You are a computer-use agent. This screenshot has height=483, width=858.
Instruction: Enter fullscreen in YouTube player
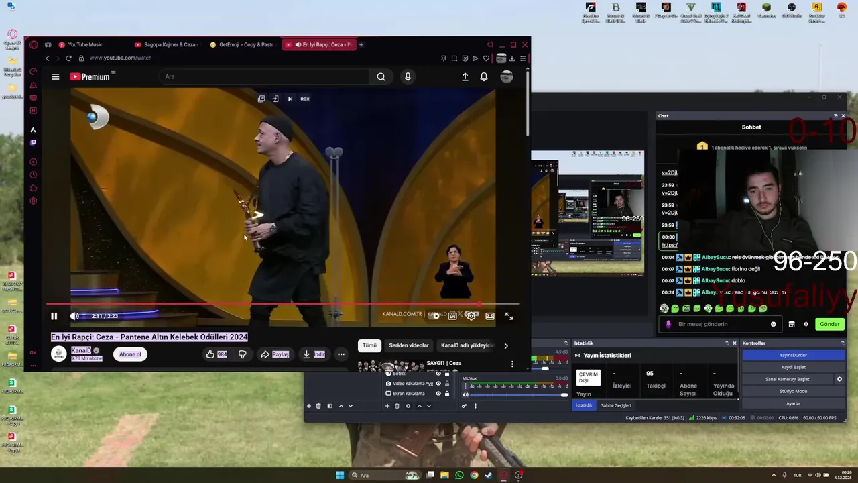(x=509, y=316)
